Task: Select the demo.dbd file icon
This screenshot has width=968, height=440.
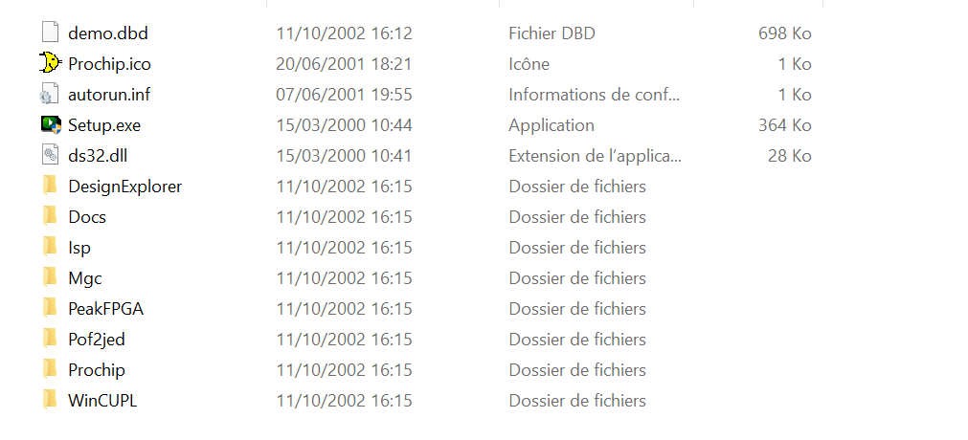Action: 50,33
